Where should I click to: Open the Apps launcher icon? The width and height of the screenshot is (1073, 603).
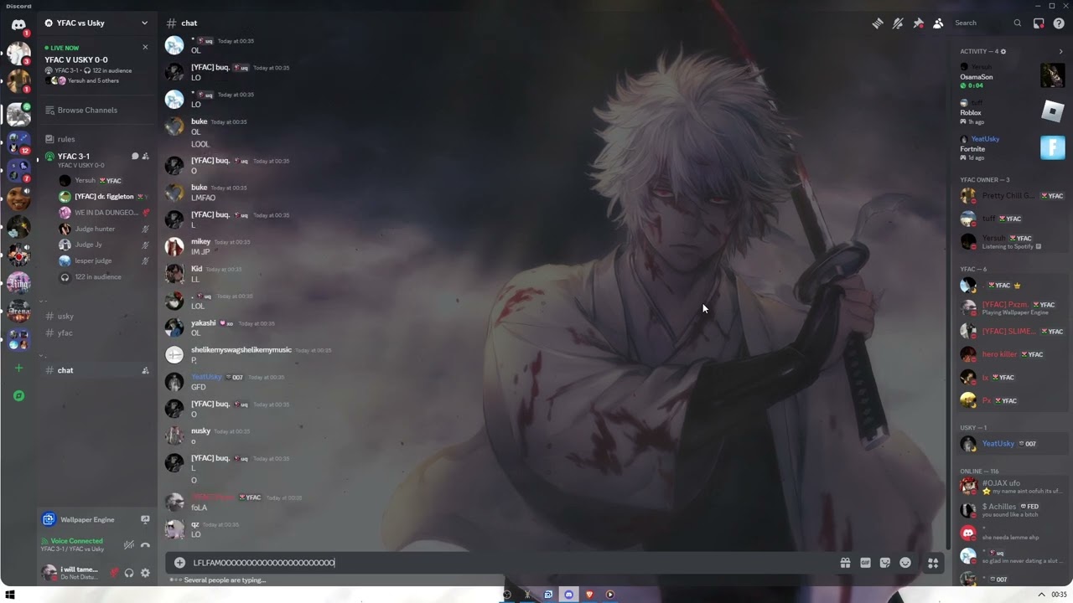coord(932,563)
